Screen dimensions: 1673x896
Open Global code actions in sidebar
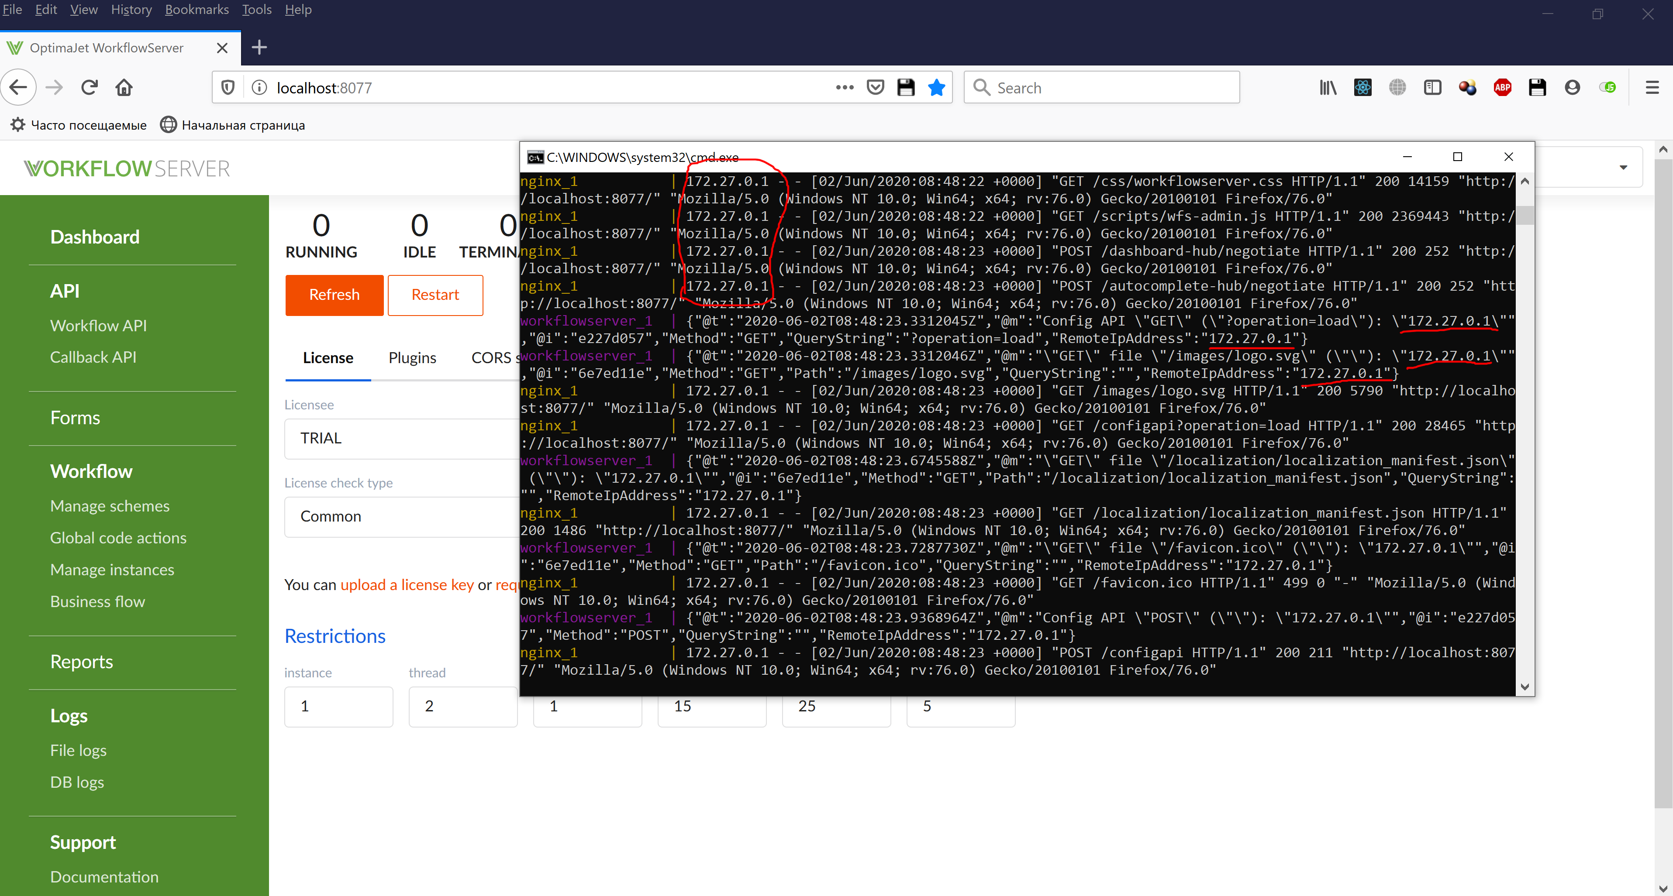(x=118, y=538)
